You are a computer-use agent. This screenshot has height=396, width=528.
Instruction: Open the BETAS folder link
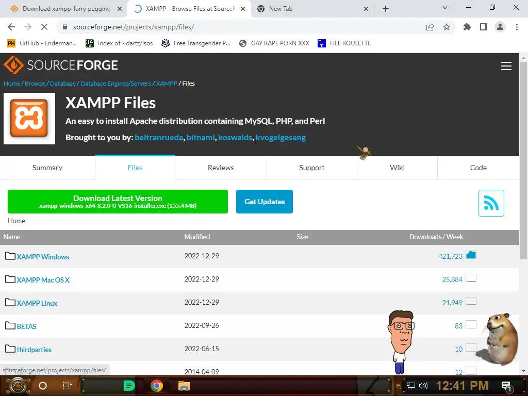point(27,326)
